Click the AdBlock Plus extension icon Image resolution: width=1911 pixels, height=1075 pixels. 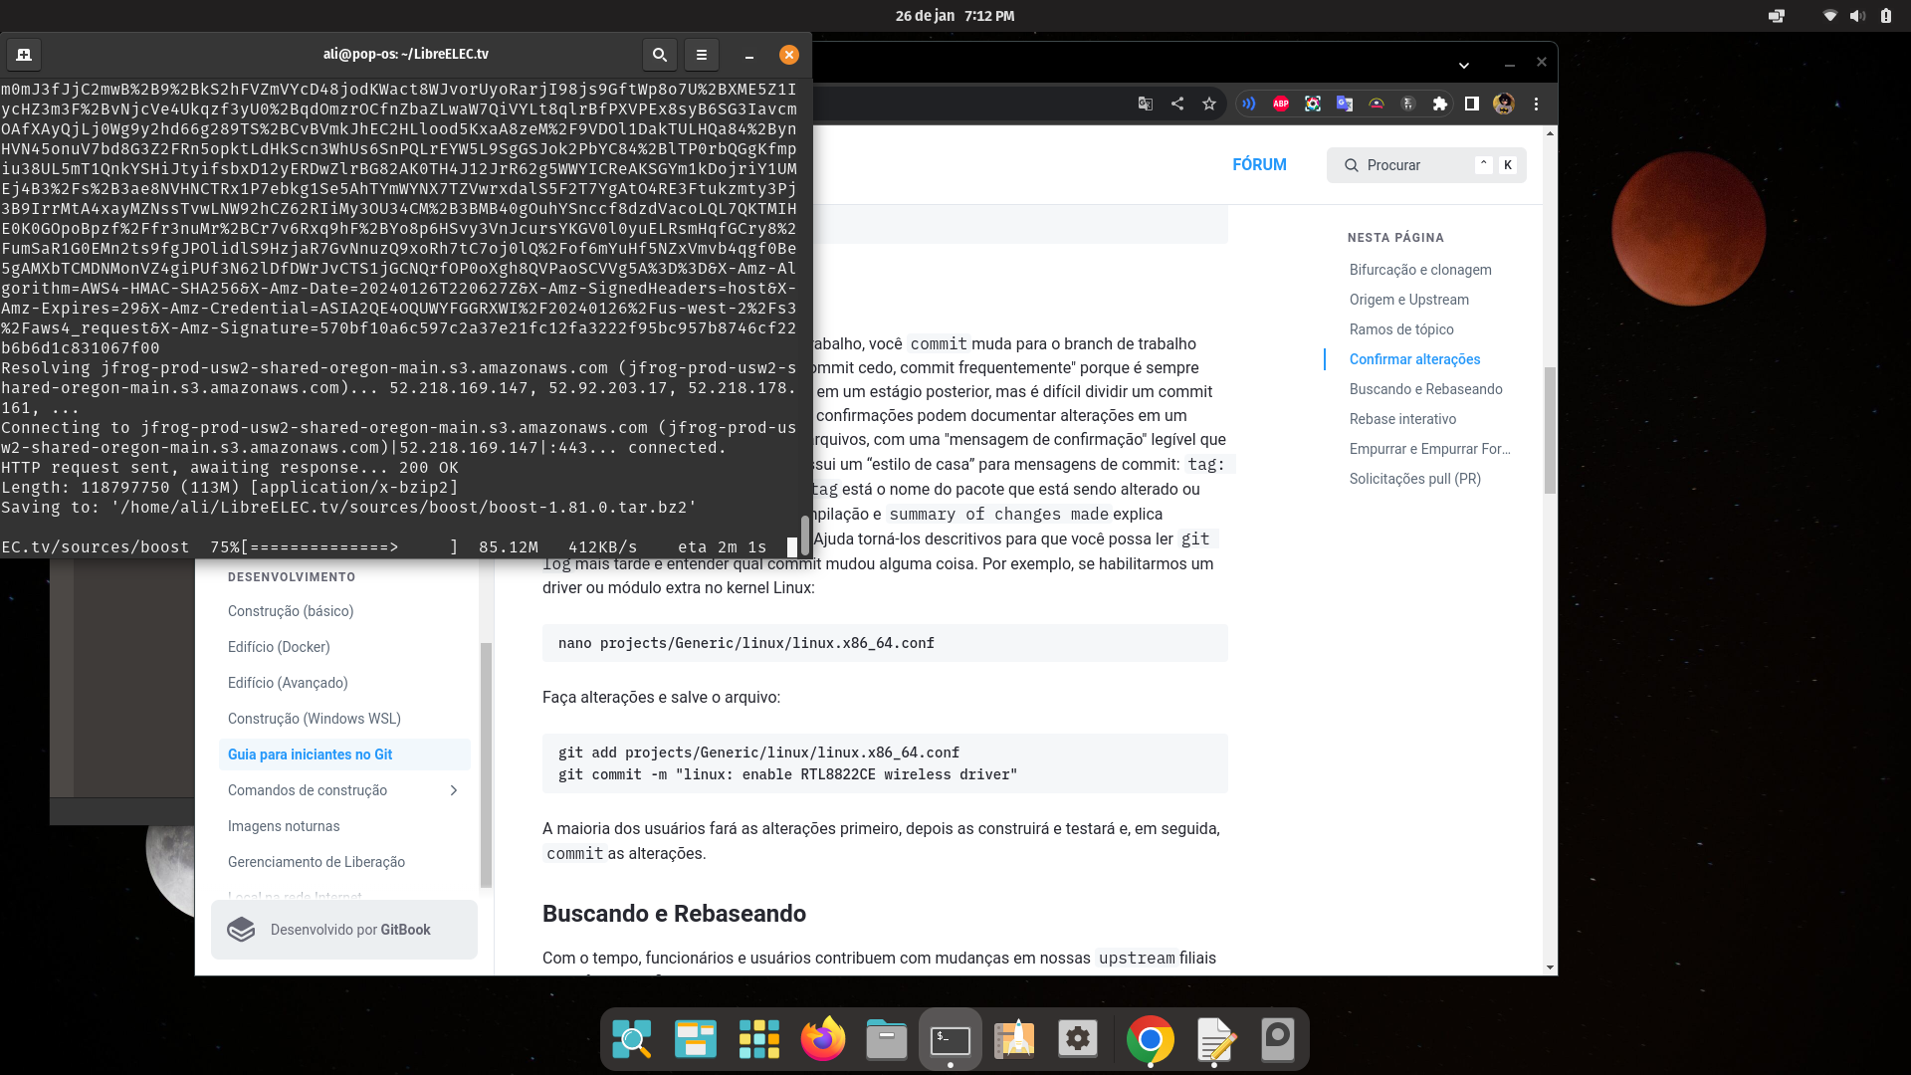[1281, 104]
